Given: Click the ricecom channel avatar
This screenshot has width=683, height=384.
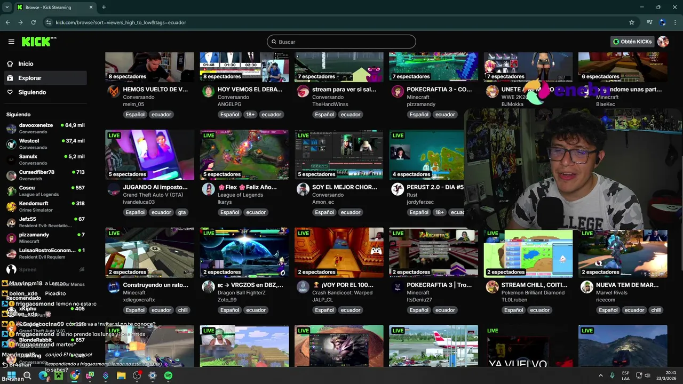Looking at the screenshot, I should point(587,287).
